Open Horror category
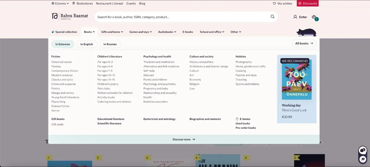The width and height of the screenshot is (370, 167). (55, 110)
